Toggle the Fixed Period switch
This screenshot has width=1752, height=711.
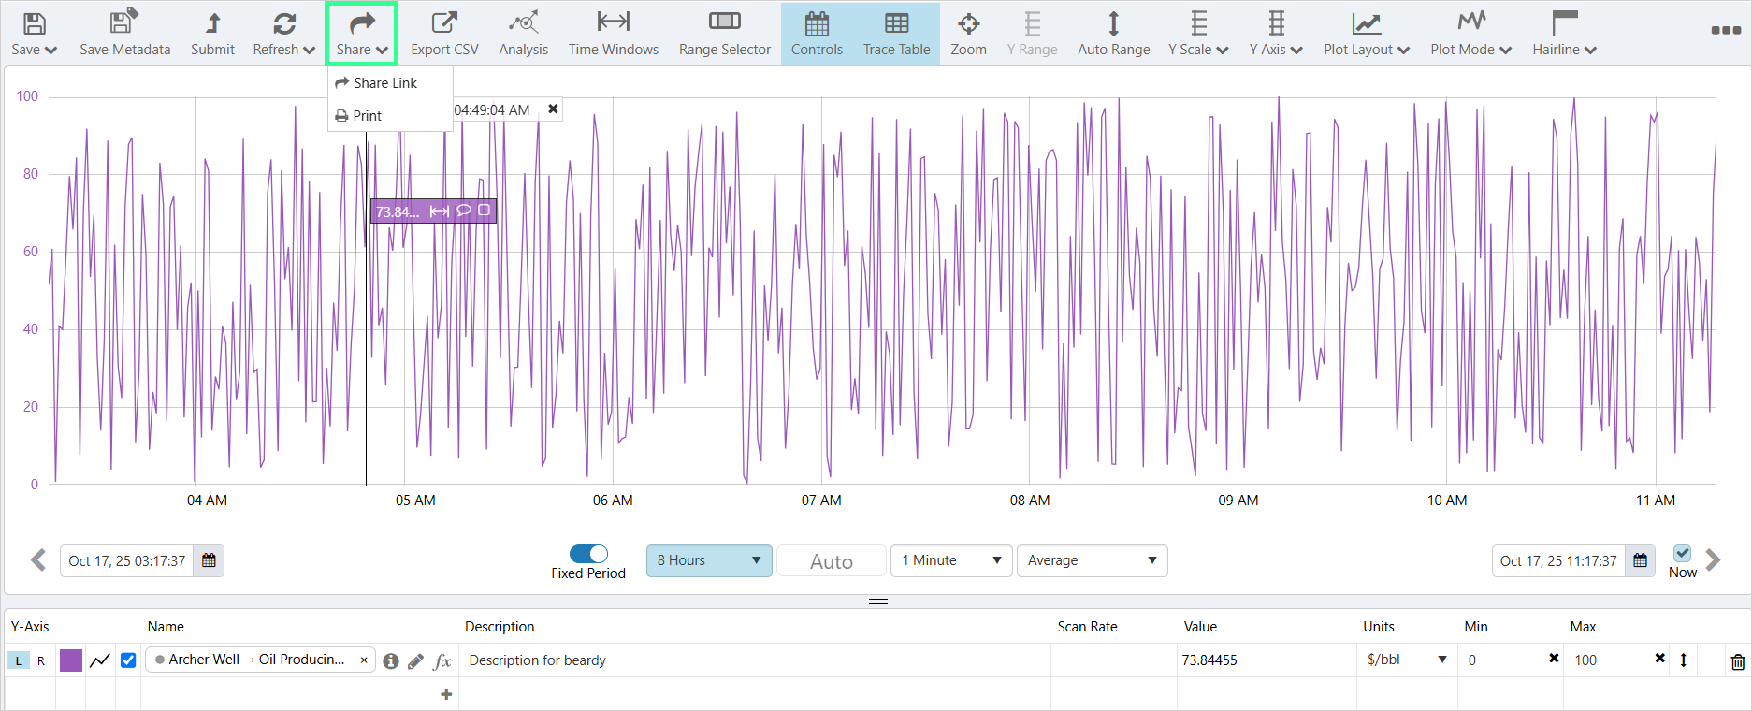(x=588, y=554)
